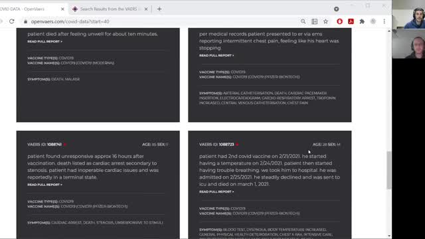Screen dimensions: 425x239
Task: Click the openvaers.com address bar URL
Action: 70,21
